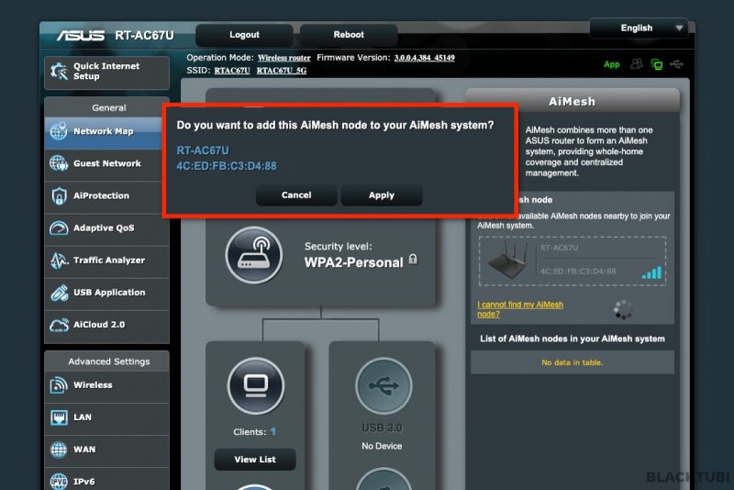Select the Network Map menu item
The height and width of the screenshot is (490, 734).
pyautogui.click(x=106, y=131)
